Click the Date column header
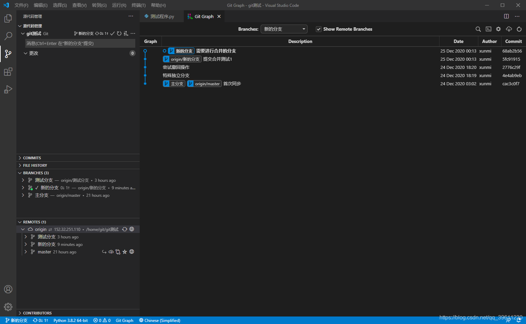 [458, 41]
